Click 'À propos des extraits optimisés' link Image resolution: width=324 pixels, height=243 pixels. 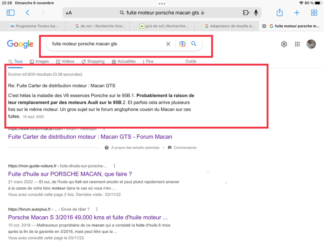pos(135,148)
